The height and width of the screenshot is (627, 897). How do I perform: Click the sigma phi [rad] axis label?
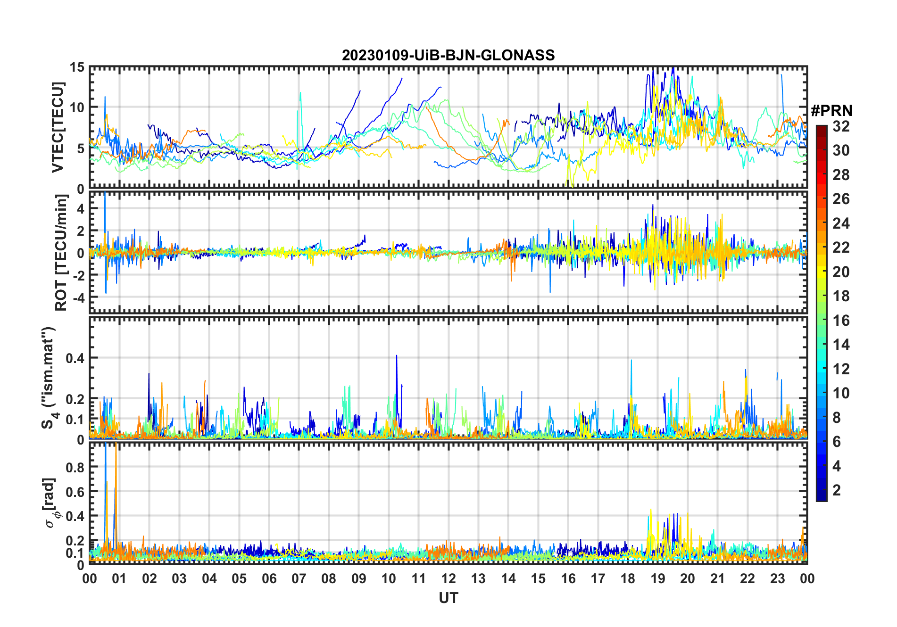[x=51, y=503]
